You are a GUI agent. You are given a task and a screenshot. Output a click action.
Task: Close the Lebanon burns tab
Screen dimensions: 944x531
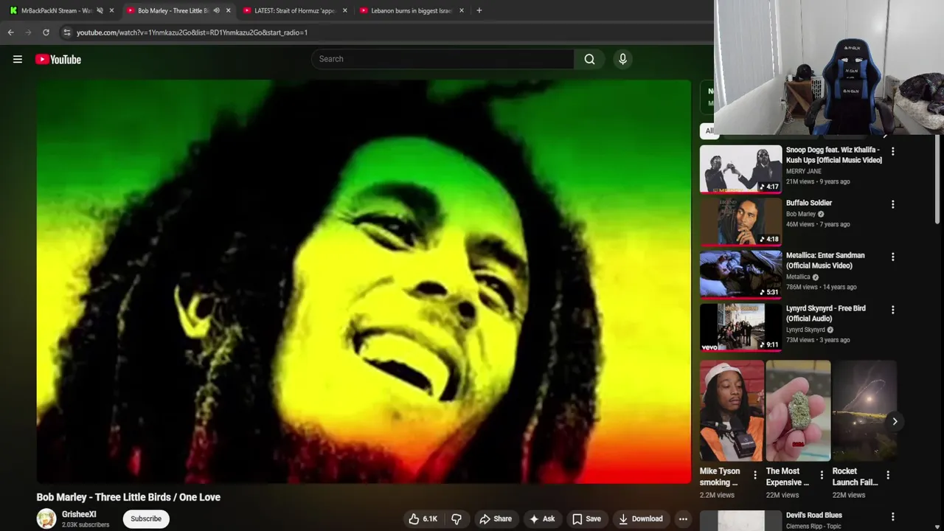462,10
